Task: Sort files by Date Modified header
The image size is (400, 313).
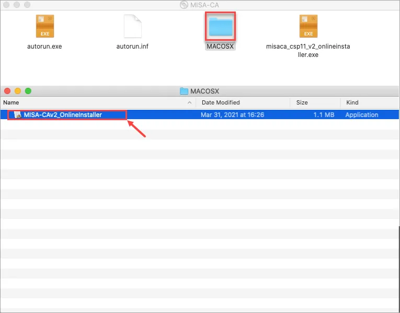Action: (x=221, y=103)
